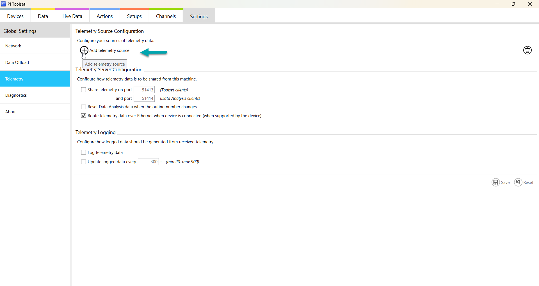The image size is (539, 286).
Task: Open the Channels tab
Action: coord(166,16)
